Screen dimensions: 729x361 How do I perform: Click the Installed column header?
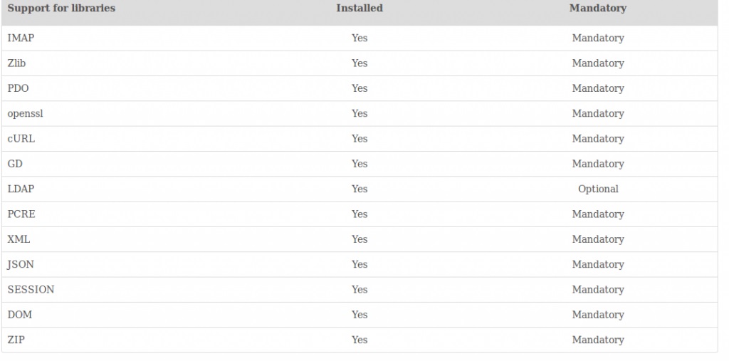coord(360,9)
